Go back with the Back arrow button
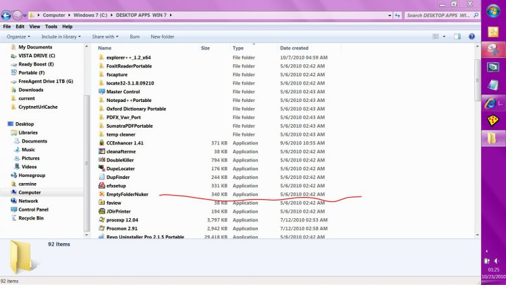Image resolution: width=506 pixels, height=285 pixels. 6,15
